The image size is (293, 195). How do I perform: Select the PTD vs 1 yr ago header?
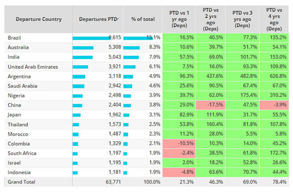pos(179,19)
